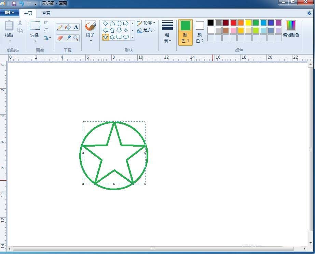Choose the down arrow shape
This screenshot has width=315, height=254.
coord(119,30)
